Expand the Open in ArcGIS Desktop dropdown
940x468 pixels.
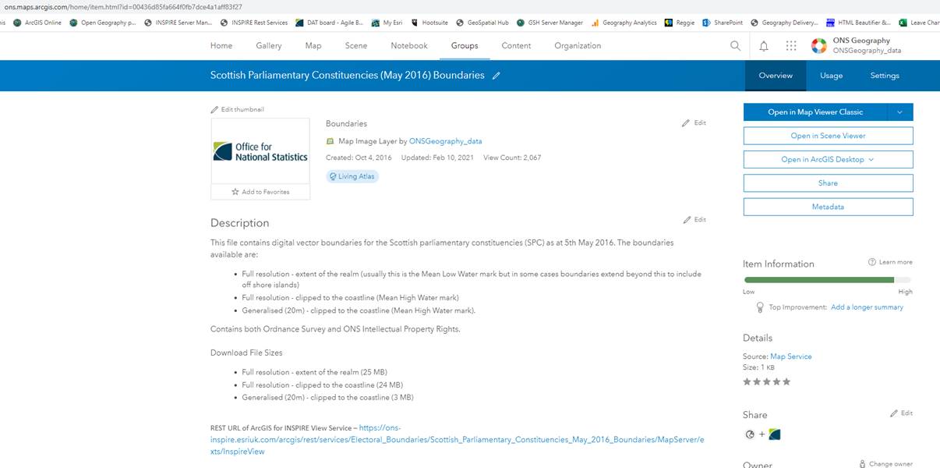click(829, 159)
